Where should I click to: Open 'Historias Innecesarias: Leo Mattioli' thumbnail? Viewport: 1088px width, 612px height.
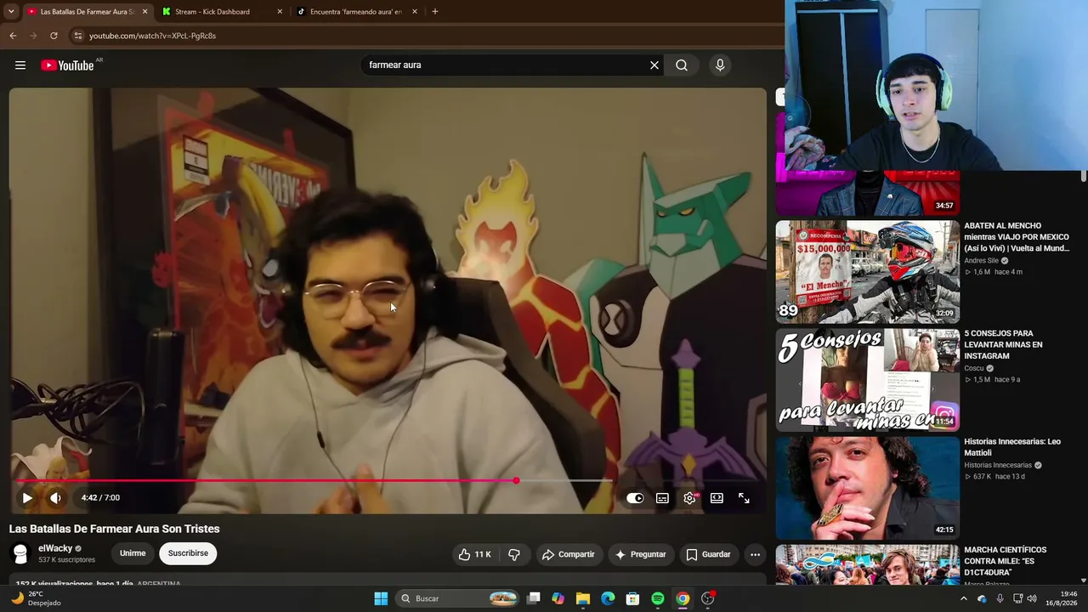coord(867,488)
